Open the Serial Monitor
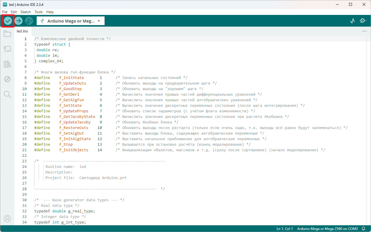This screenshot has height=232, width=371. click(x=363, y=21)
